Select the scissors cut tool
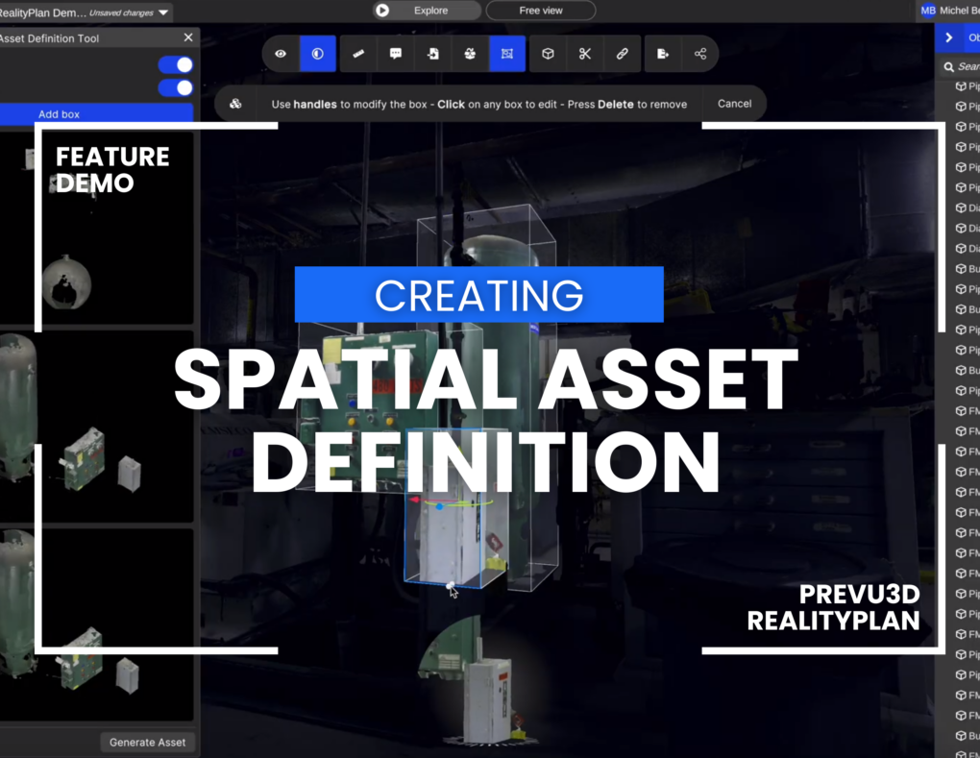 click(x=584, y=54)
